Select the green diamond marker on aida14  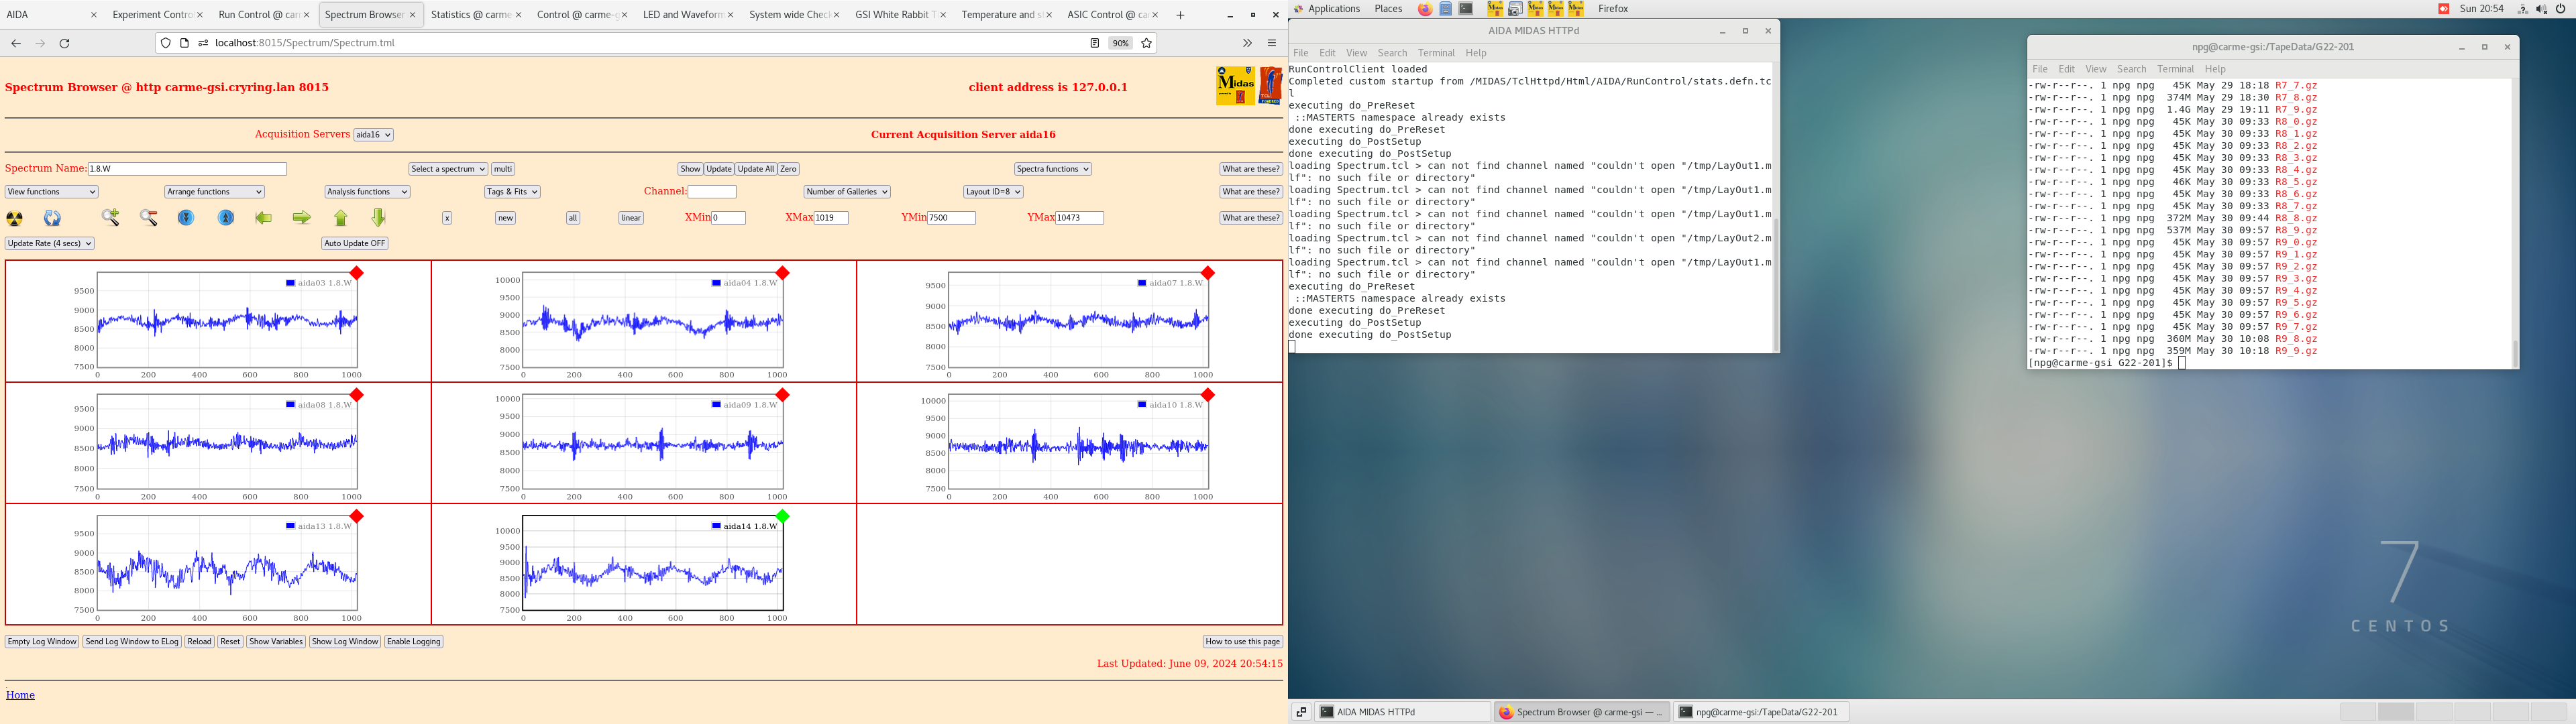[x=783, y=516]
